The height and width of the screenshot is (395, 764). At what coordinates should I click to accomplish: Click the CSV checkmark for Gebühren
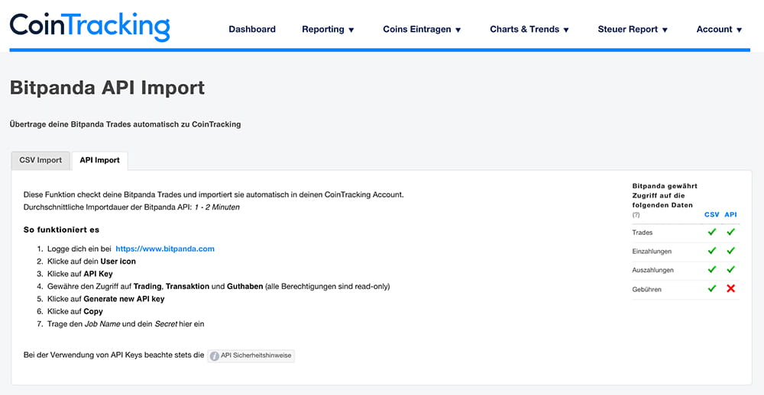coord(712,288)
